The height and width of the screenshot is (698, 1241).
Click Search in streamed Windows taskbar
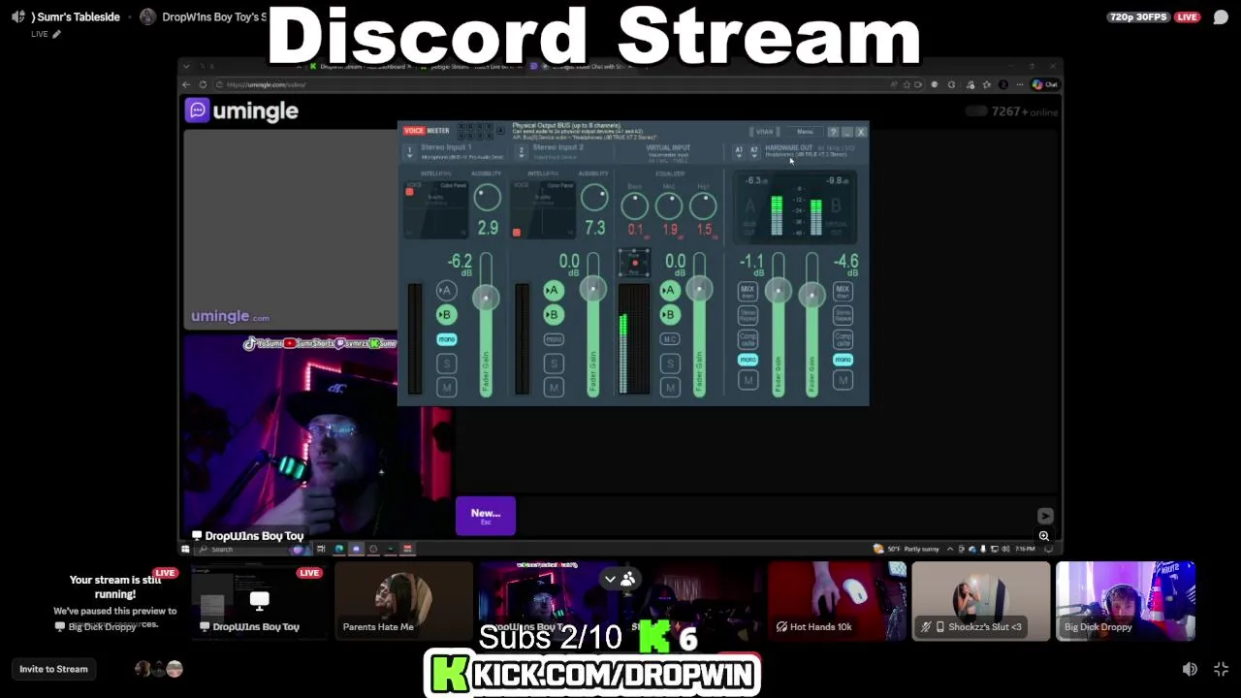point(252,549)
